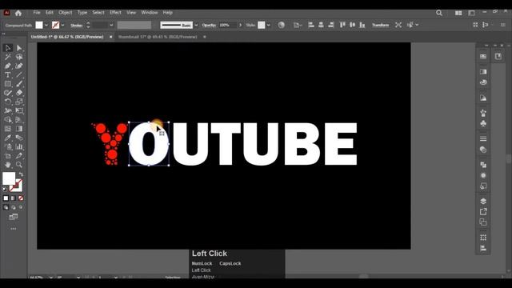This screenshot has width=512, height=288.
Task: Select the Curvature tool
Action: tap(19, 66)
